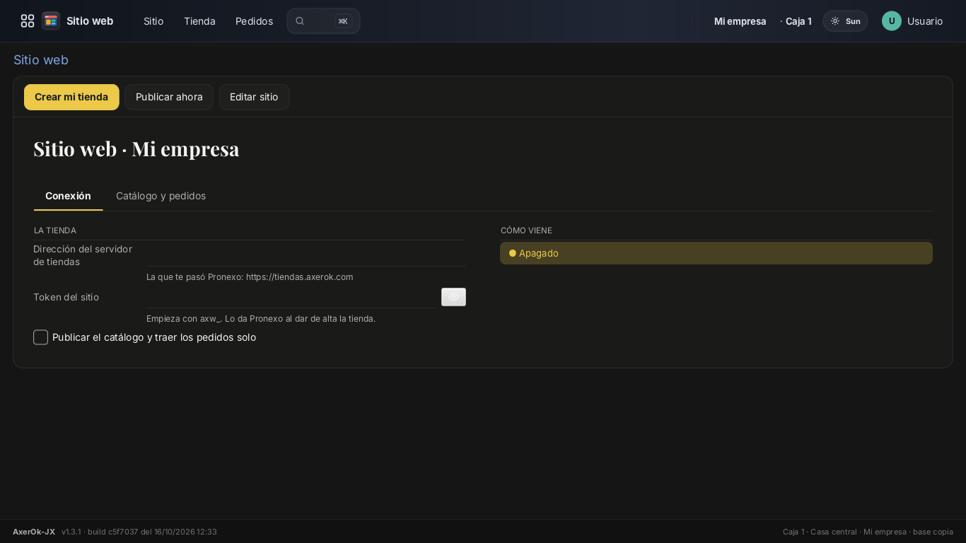Switch to the Catálogo y pedidos tab

[161, 196]
